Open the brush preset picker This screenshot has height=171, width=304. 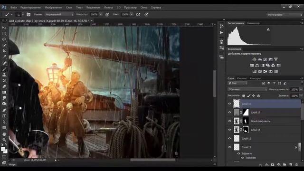(19, 14)
